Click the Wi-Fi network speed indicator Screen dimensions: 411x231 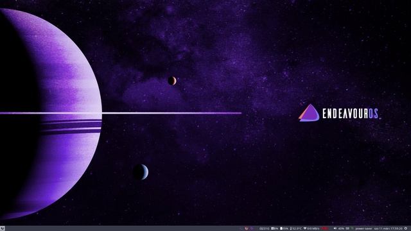tap(311, 228)
